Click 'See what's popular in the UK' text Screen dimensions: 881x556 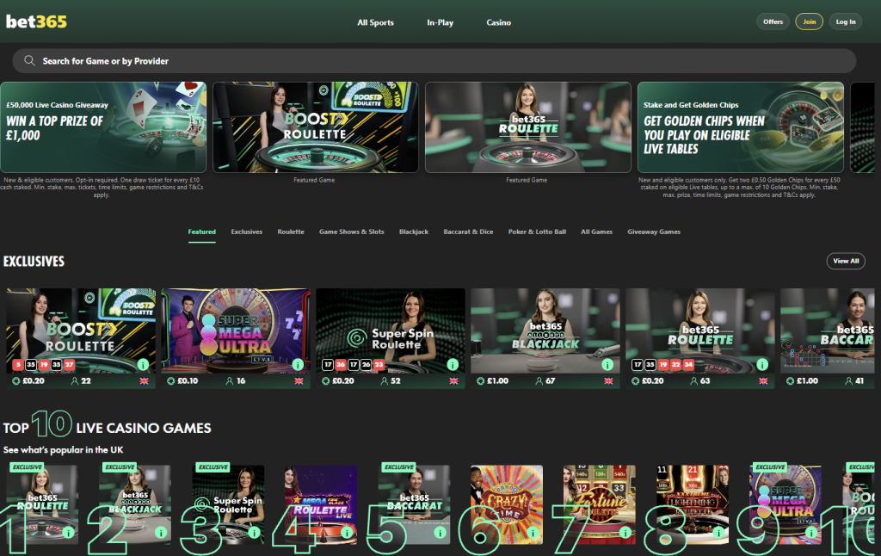tap(63, 450)
